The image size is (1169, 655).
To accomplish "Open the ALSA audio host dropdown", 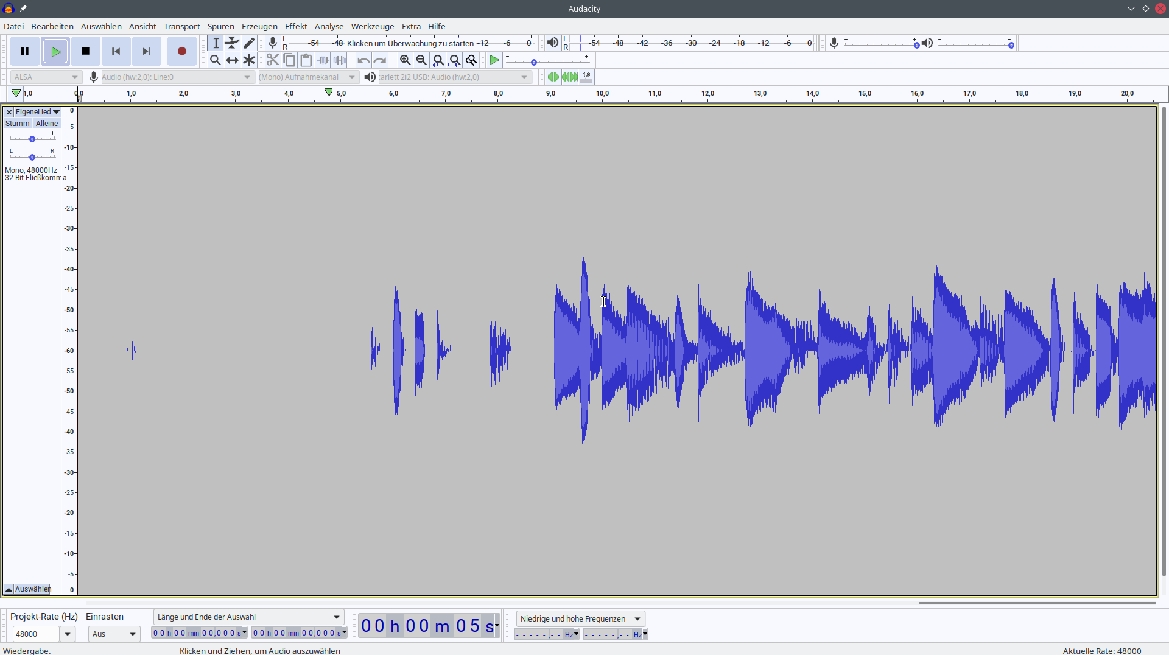I will [x=46, y=77].
